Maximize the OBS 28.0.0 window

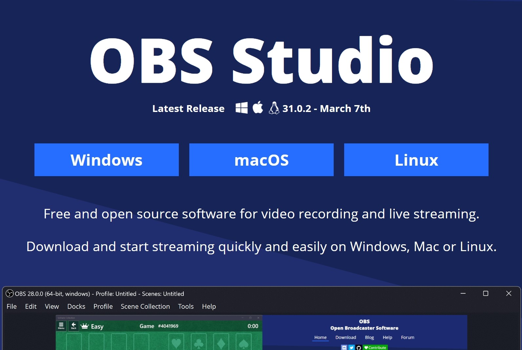[486, 293]
